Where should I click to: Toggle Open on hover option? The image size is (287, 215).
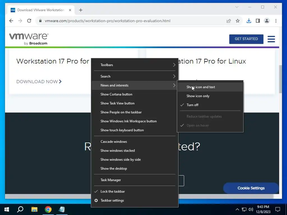[210, 125]
